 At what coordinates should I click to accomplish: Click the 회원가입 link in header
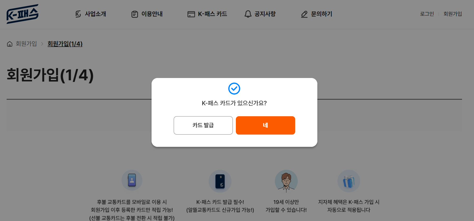tap(453, 14)
